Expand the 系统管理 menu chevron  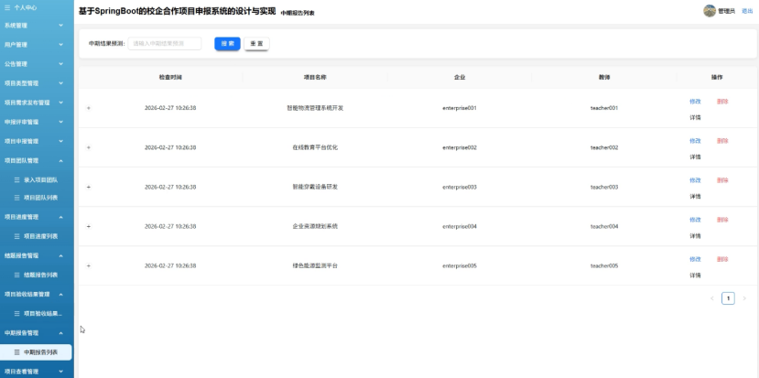[x=61, y=25]
